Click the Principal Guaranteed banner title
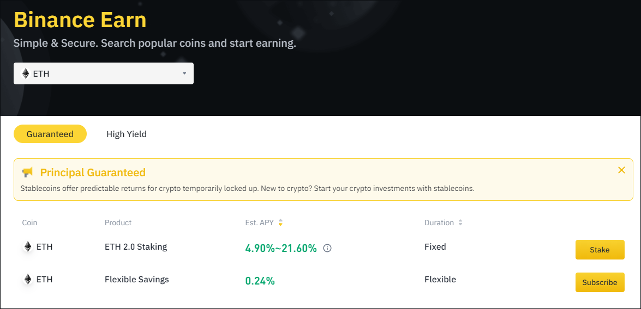 tap(93, 172)
